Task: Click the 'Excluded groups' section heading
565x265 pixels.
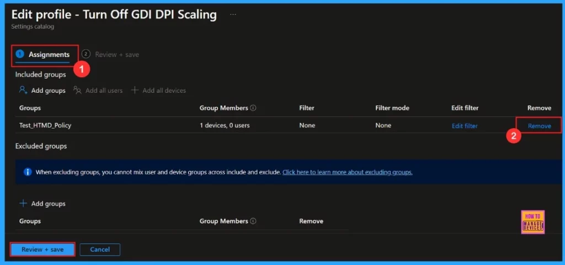Action: click(41, 146)
